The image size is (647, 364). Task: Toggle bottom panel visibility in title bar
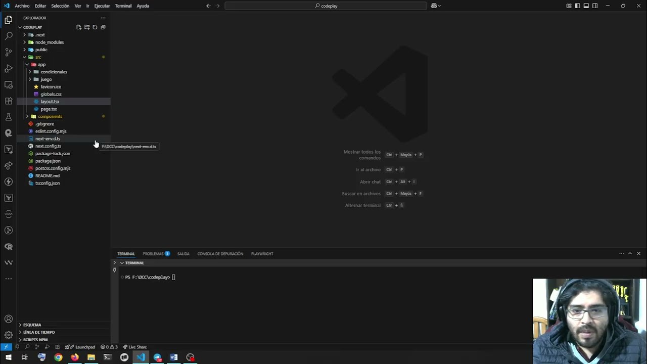click(586, 6)
